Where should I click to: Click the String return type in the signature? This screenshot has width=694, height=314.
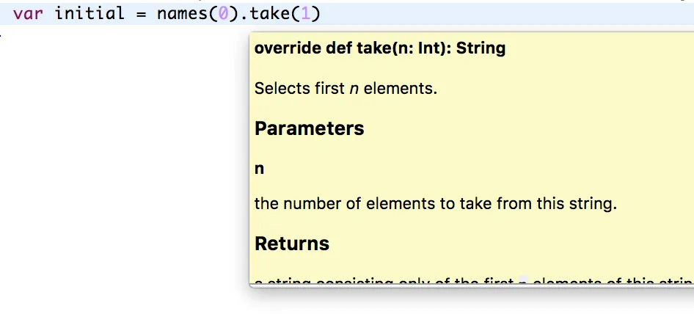pyautogui.click(x=481, y=49)
